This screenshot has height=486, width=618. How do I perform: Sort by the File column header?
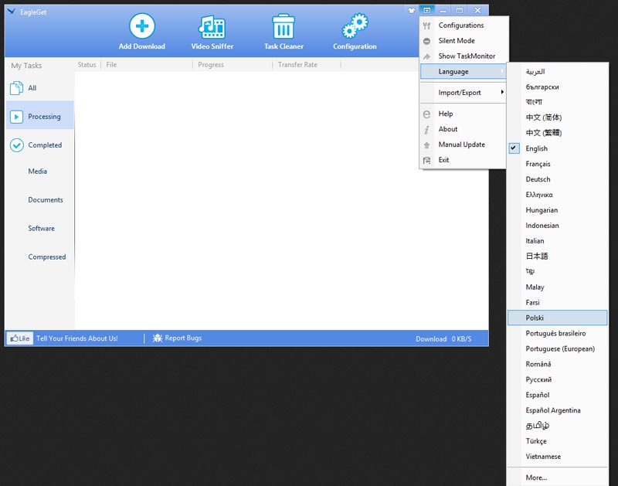[111, 65]
